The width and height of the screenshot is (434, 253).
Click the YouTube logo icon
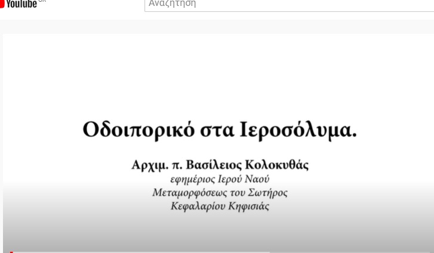coord(2,3)
